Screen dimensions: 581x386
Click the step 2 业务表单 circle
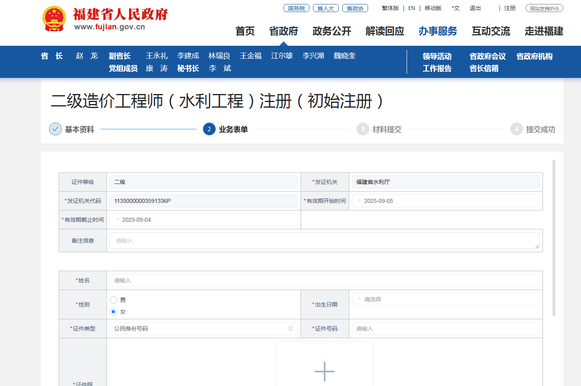209,129
